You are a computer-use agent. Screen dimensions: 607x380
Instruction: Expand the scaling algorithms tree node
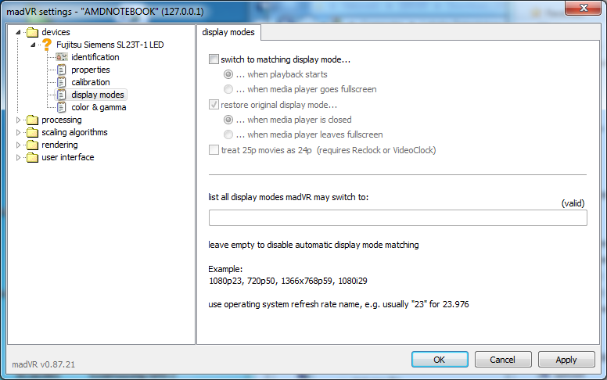(x=18, y=132)
